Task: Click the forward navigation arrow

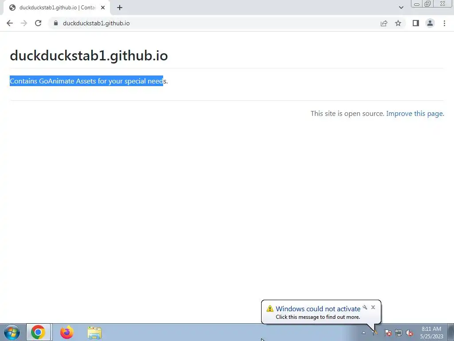Action: [24, 23]
